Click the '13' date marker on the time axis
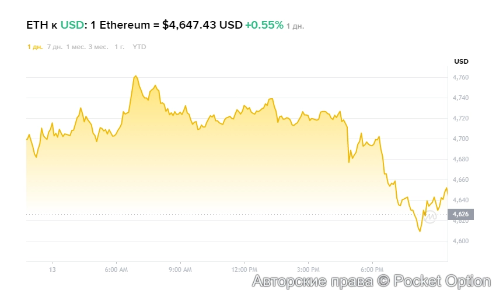This screenshot has height=290, width=496. 53,270
